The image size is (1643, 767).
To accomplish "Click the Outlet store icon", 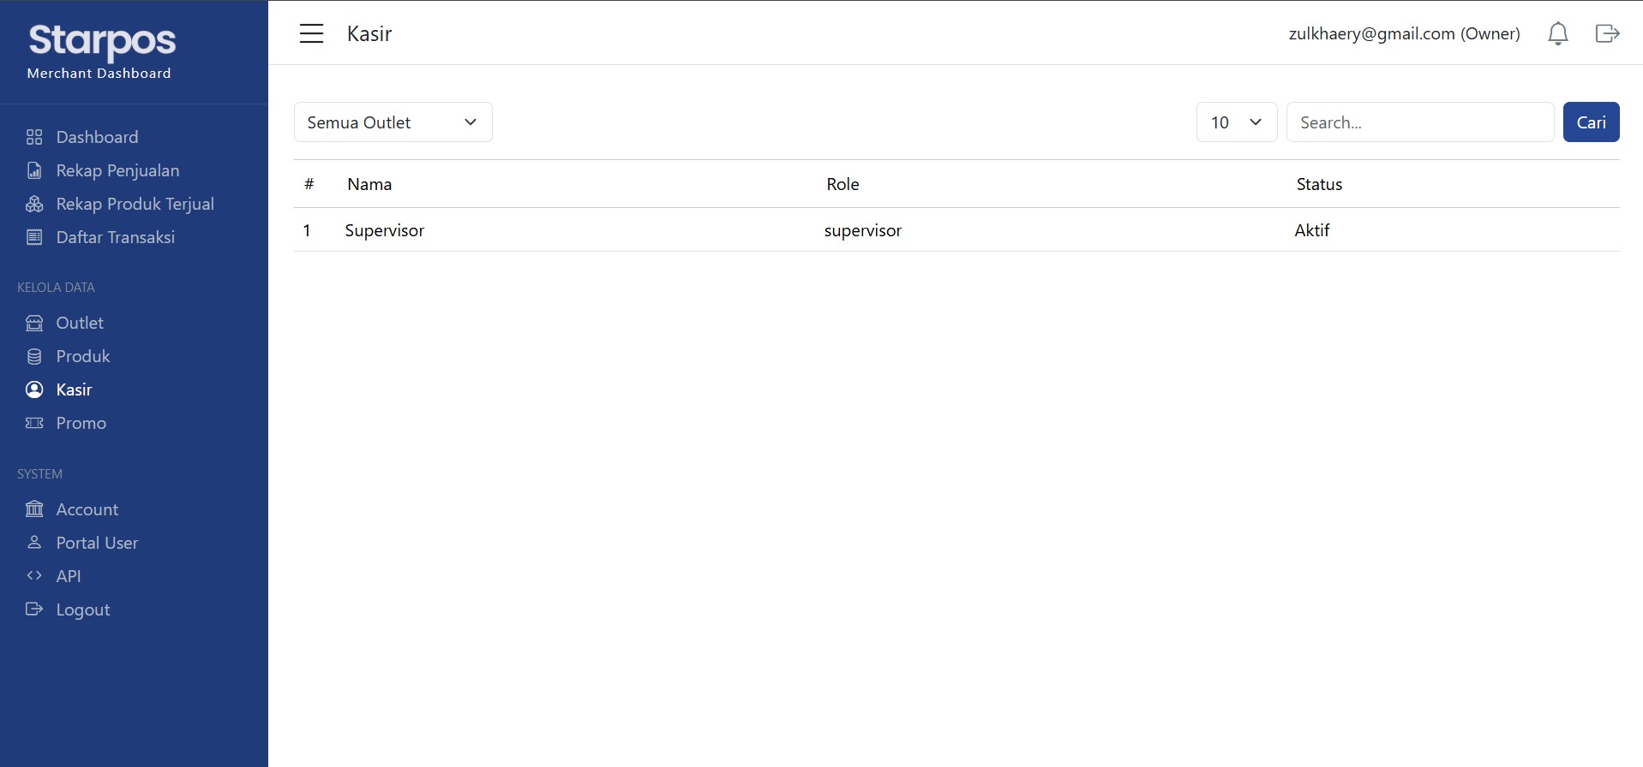I will coord(34,323).
